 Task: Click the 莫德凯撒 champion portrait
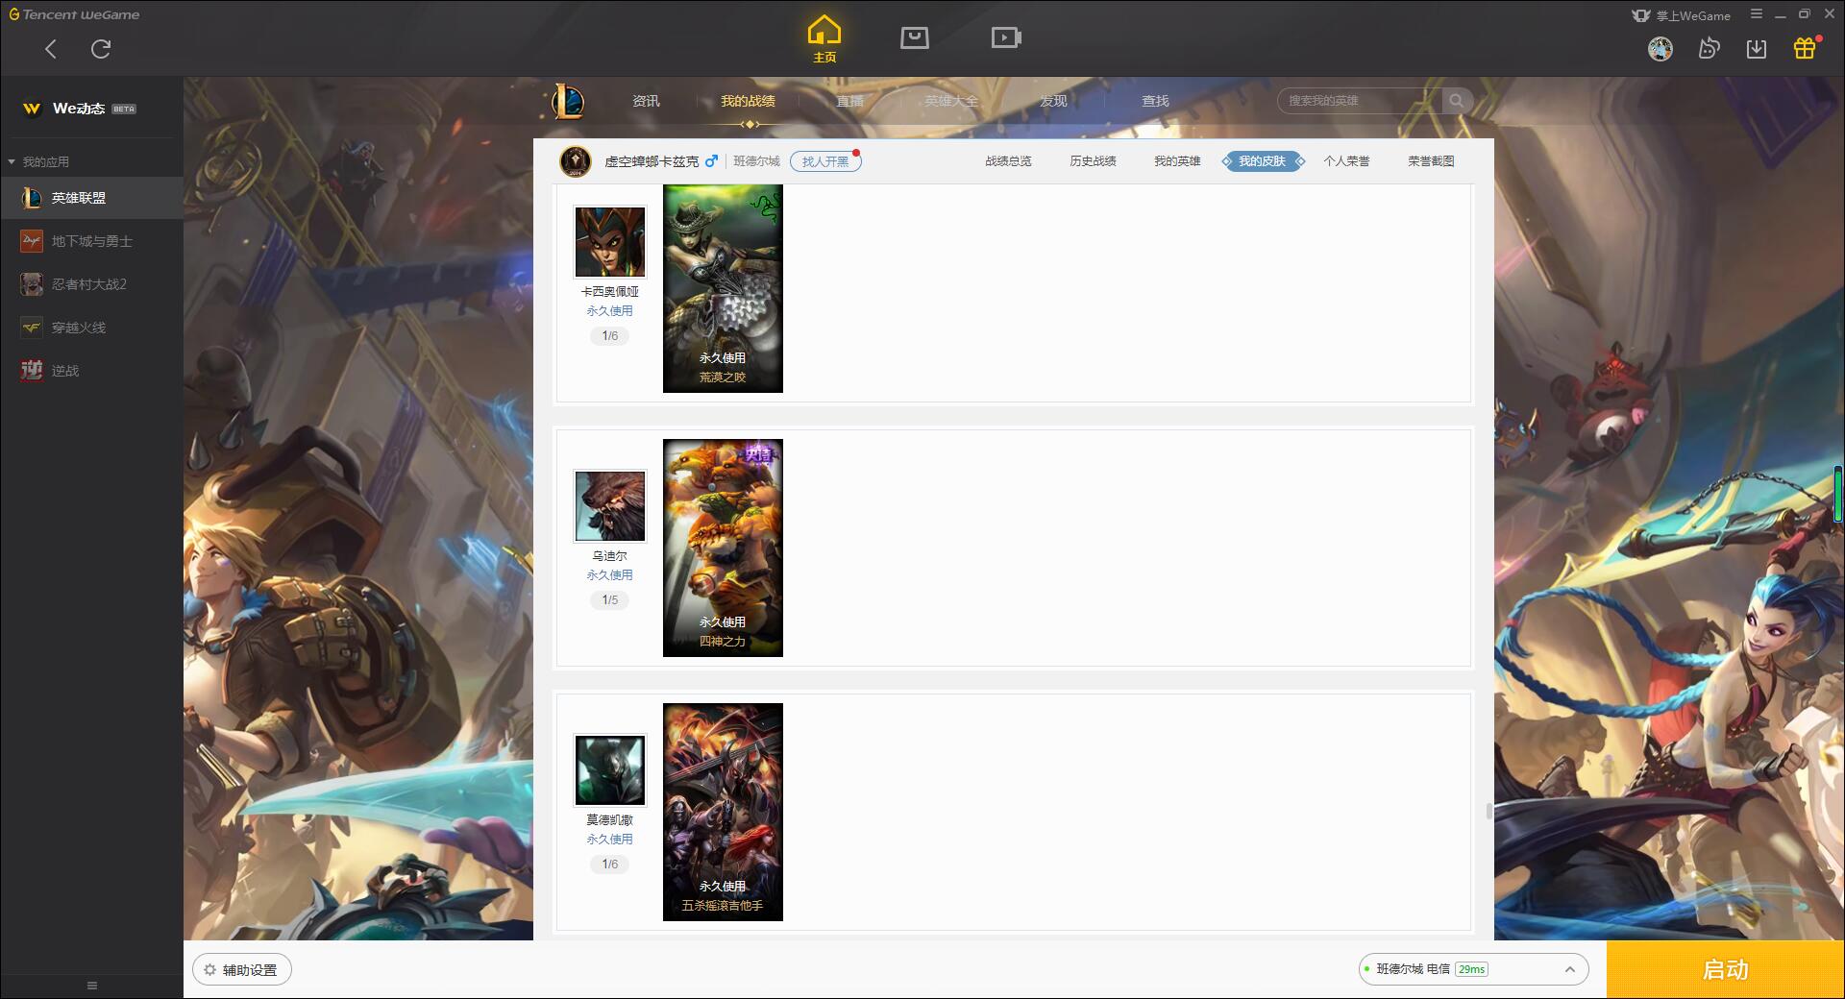609,769
